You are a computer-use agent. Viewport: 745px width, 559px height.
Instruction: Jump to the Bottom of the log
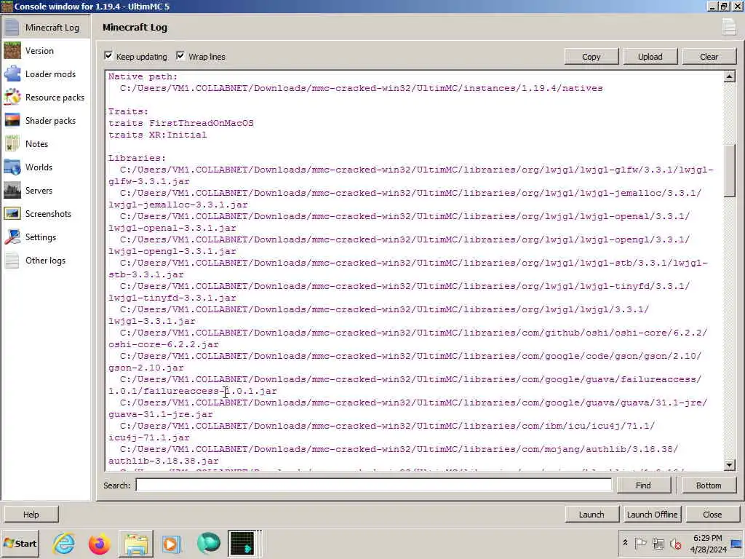coord(709,485)
